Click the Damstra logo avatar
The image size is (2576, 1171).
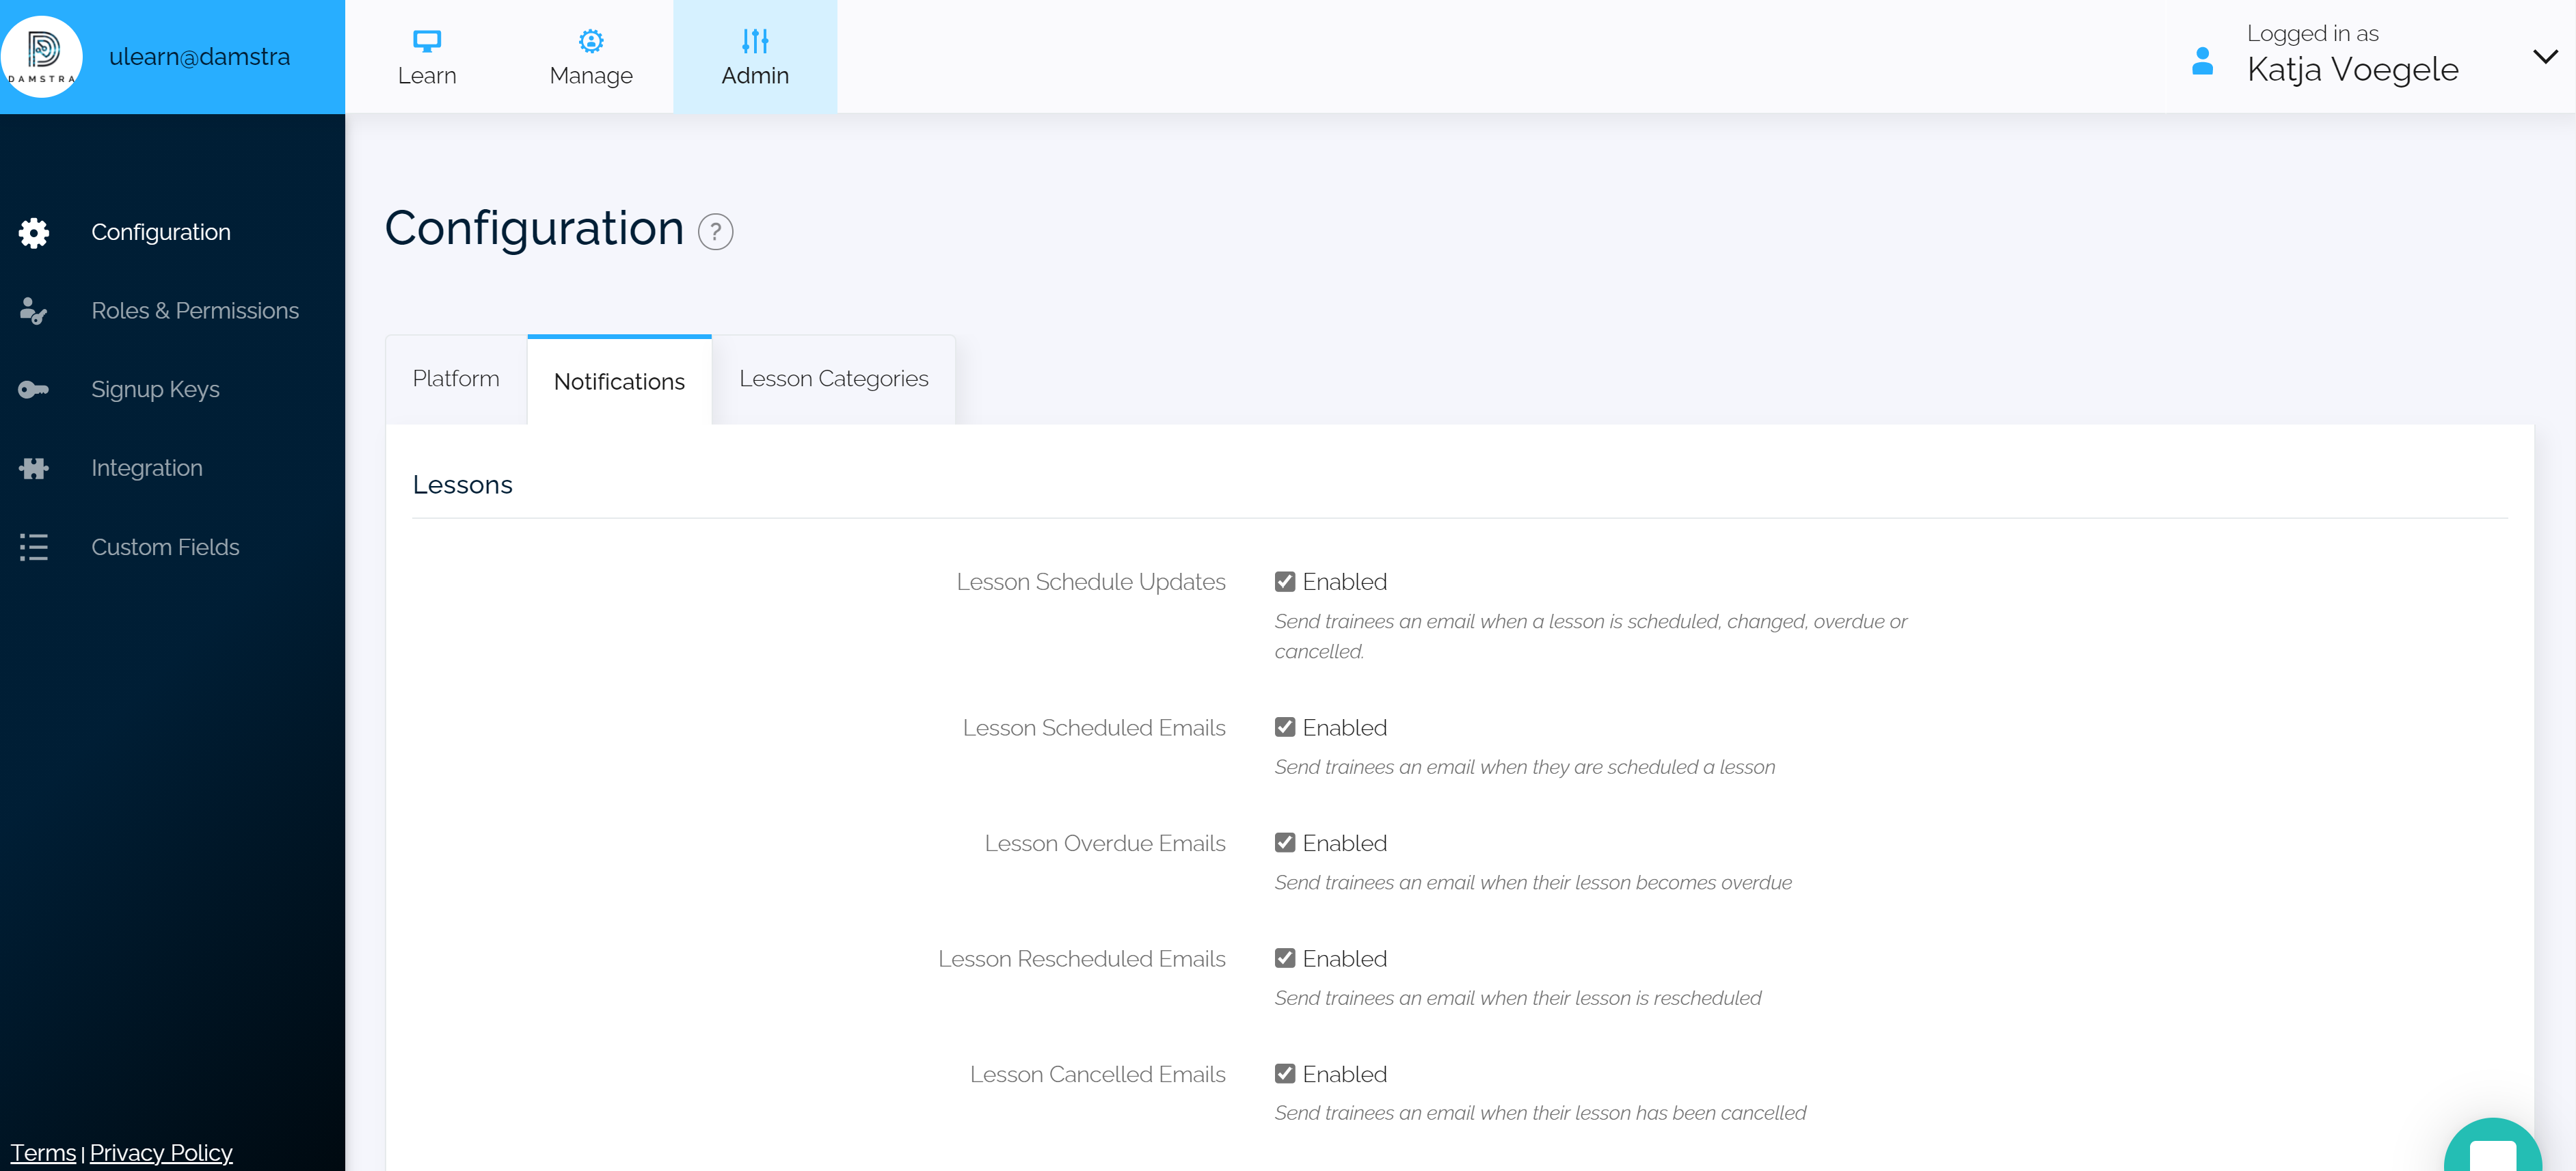click(x=42, y=56)
